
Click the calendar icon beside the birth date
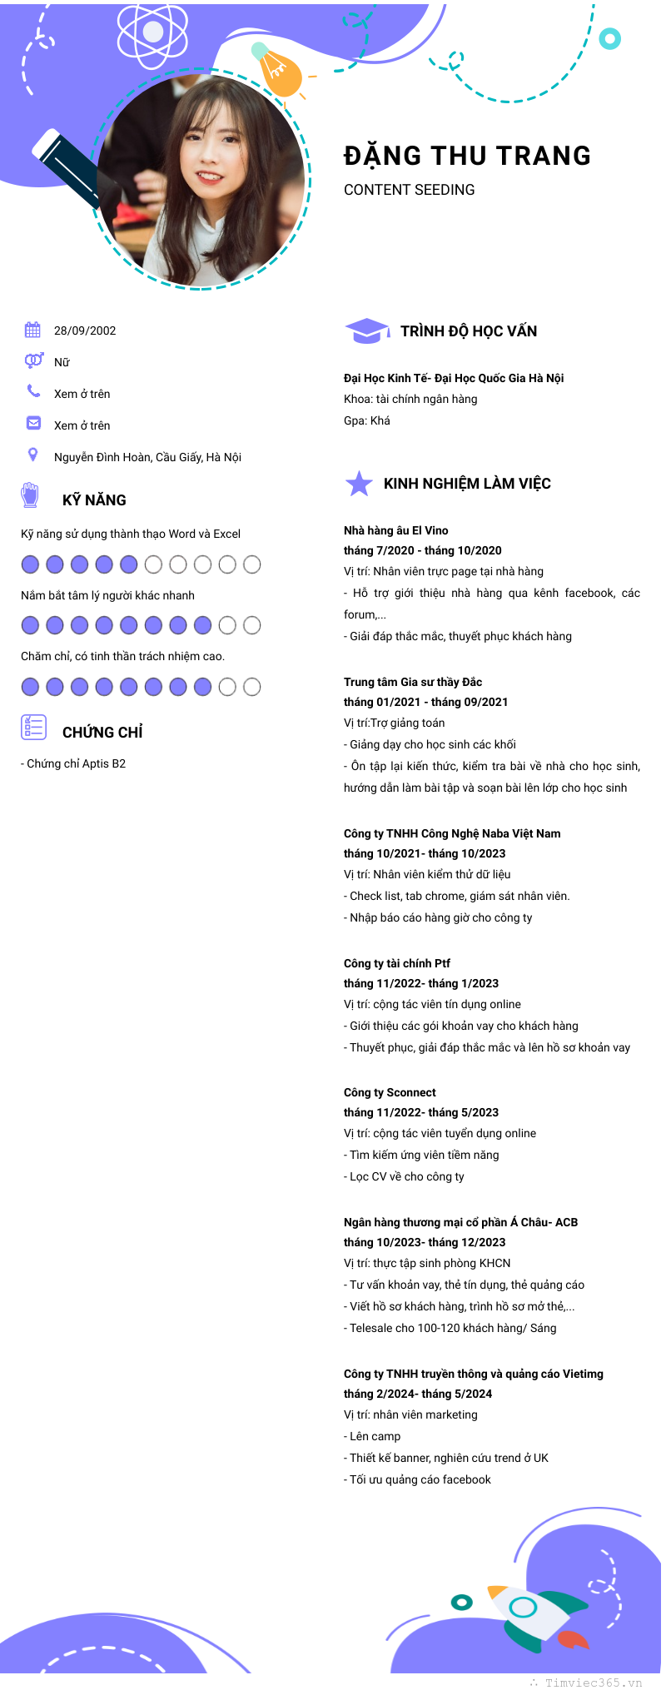pos(32,330)
